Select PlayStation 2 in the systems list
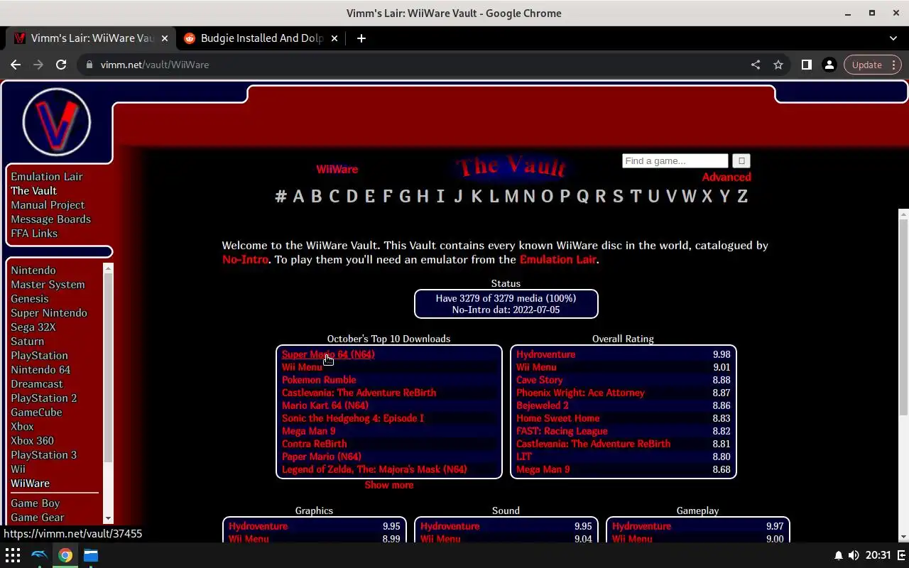Viewport: 909px width, 568px height. [x=44, y=398]
